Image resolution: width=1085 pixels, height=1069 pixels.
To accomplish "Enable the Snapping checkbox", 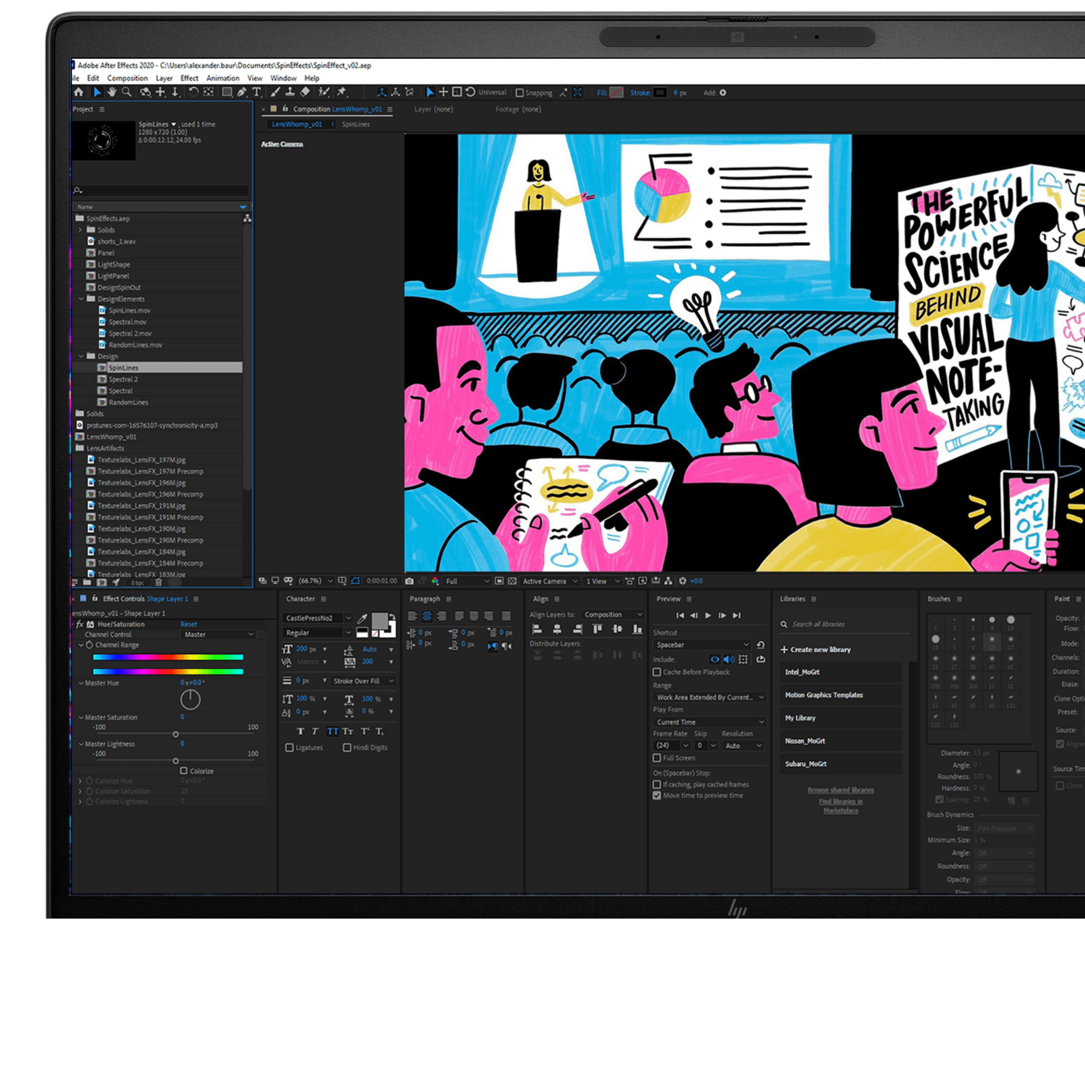I will (520, 93).
